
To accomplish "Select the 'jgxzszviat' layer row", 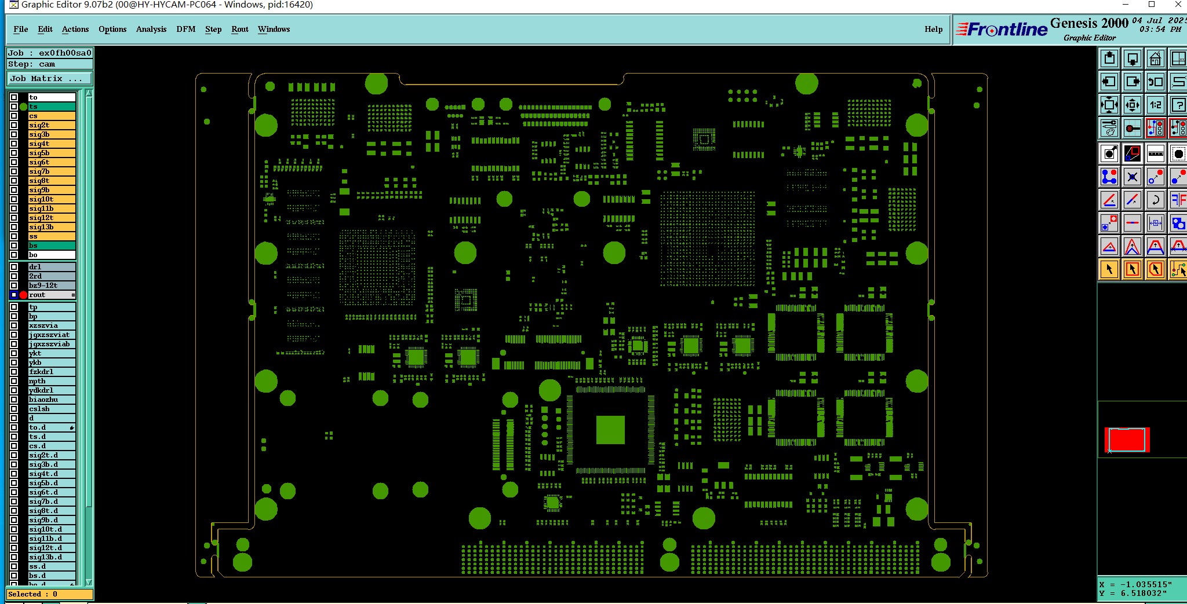I will tap(52, 335).
